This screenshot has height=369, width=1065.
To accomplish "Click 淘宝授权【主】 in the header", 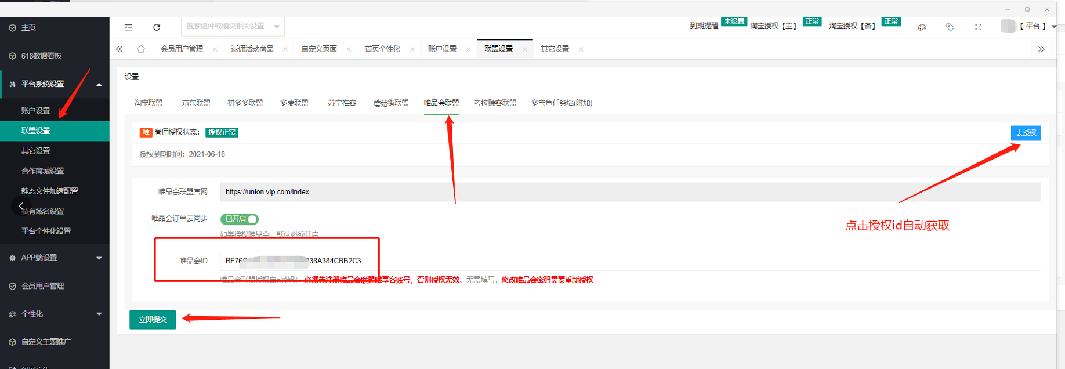I will pyautogui.click(x=773, y=26).
